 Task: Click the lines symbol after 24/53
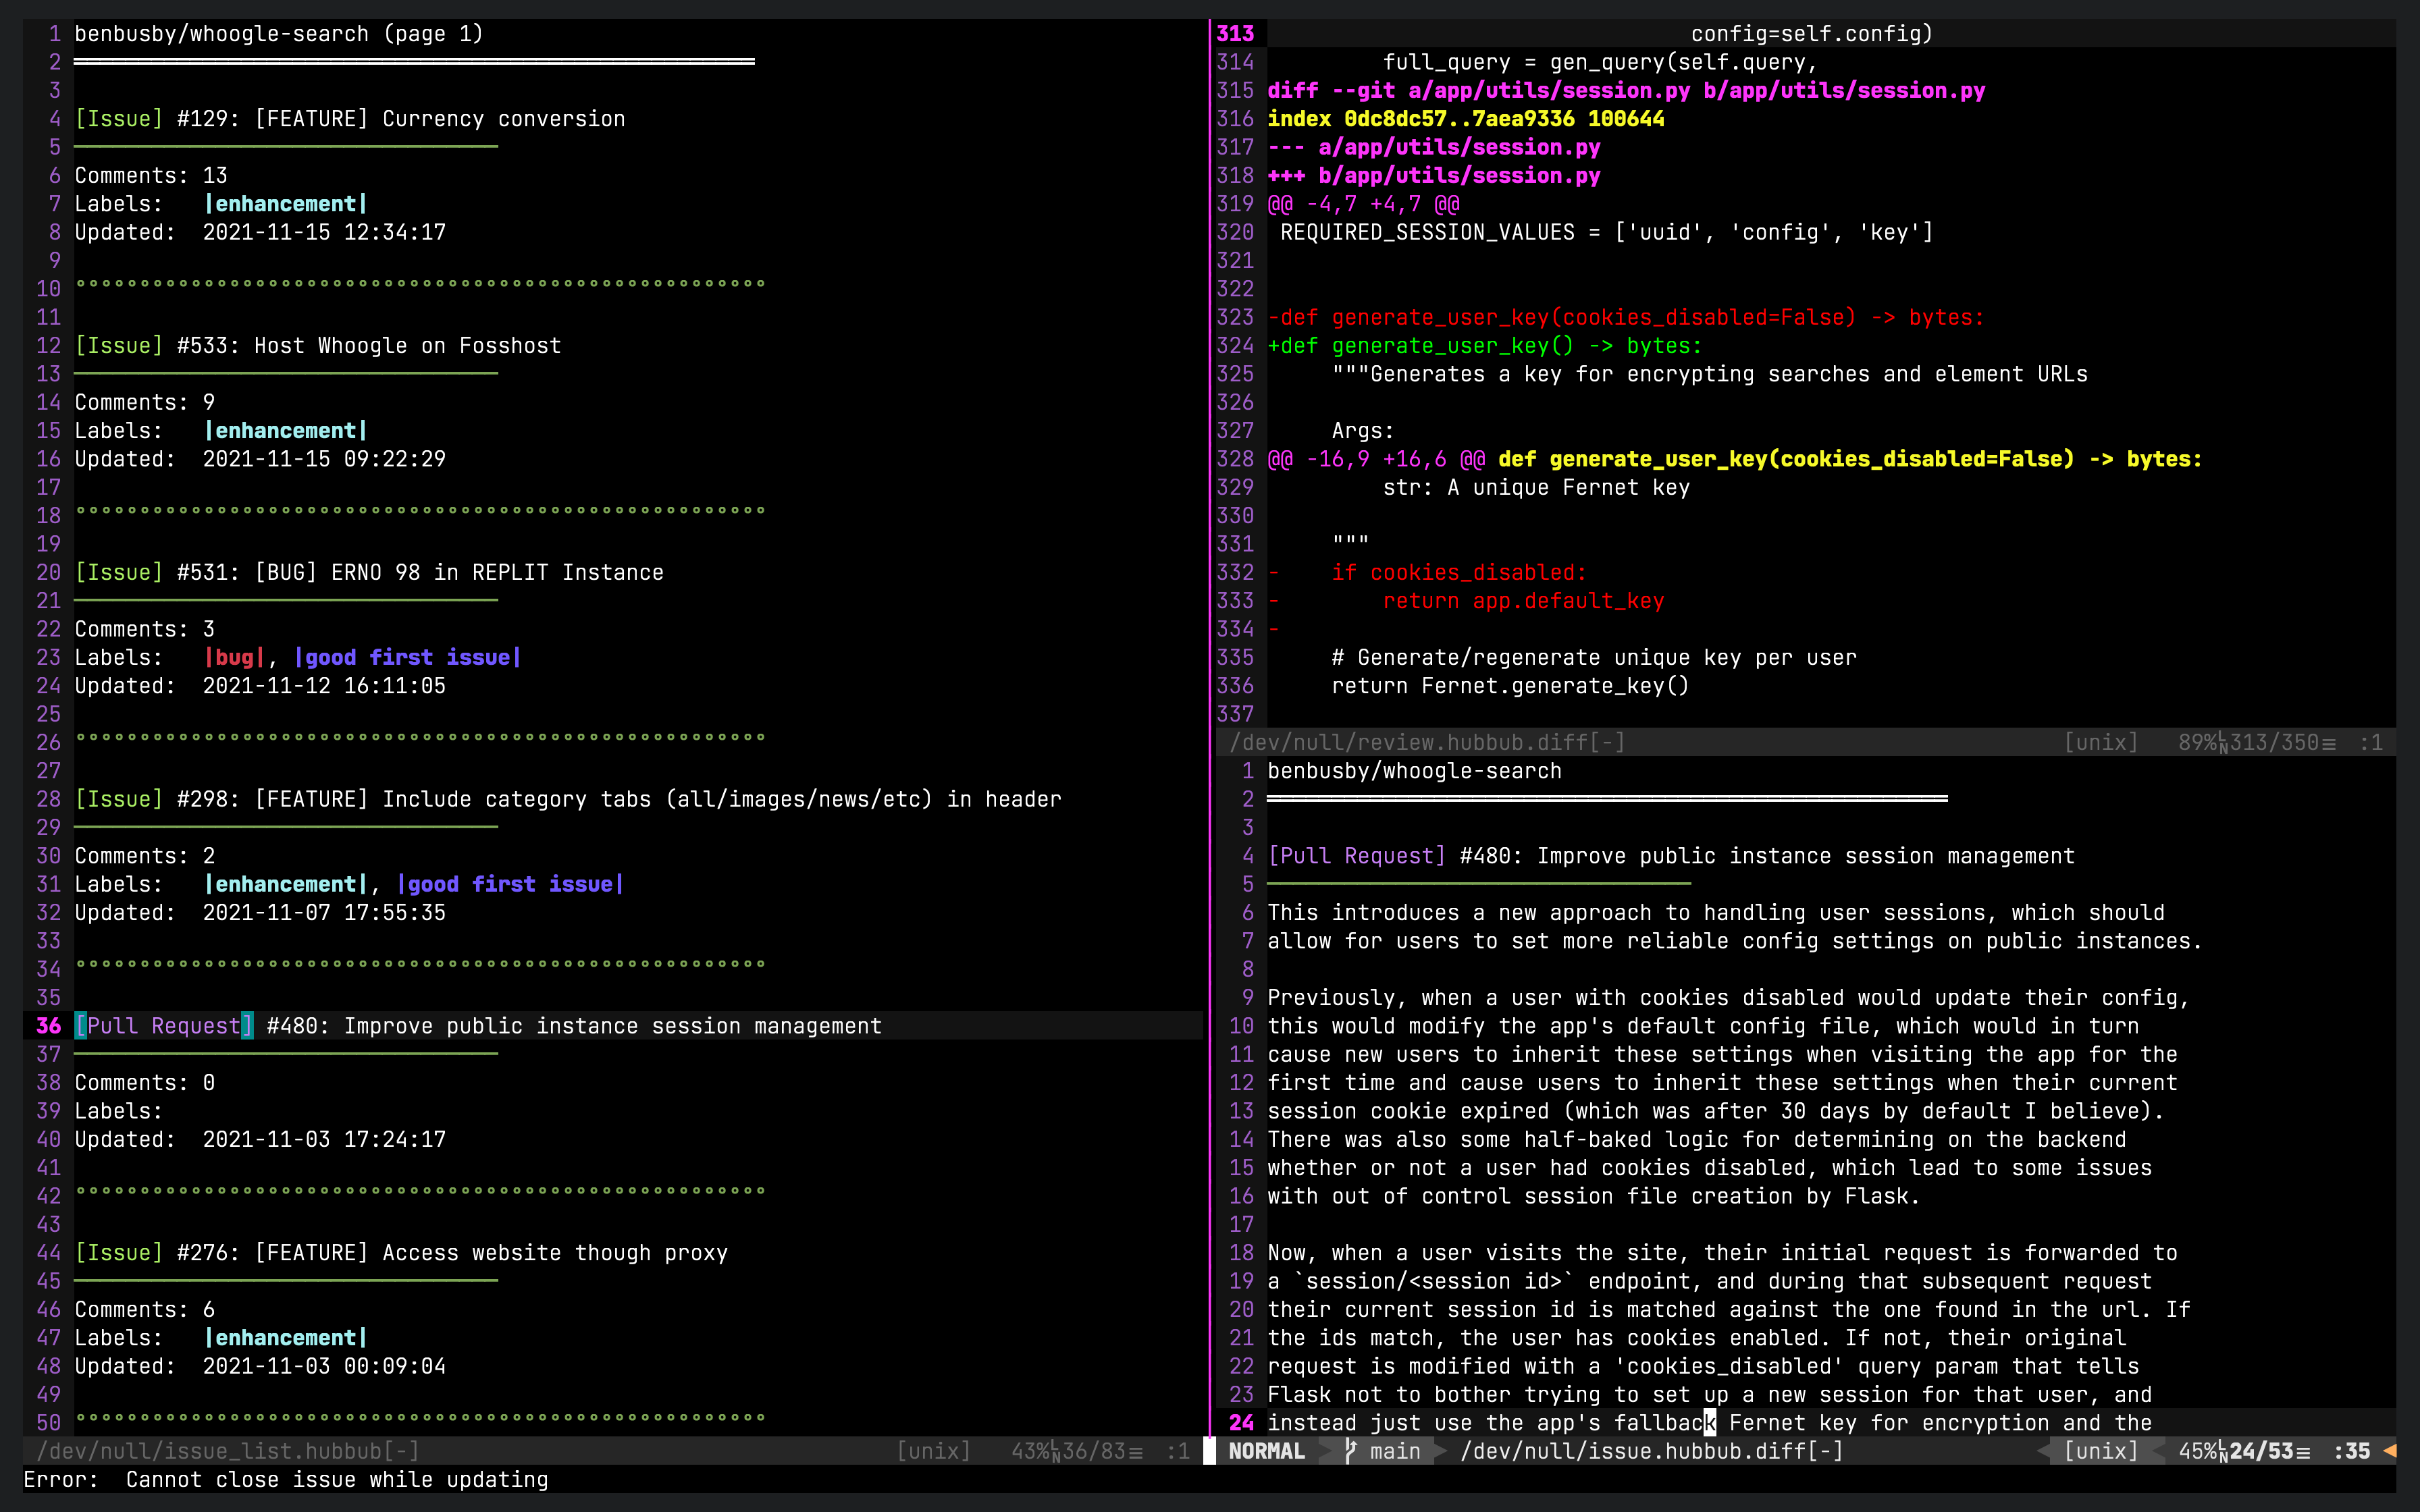[x=2303, y=1452]
